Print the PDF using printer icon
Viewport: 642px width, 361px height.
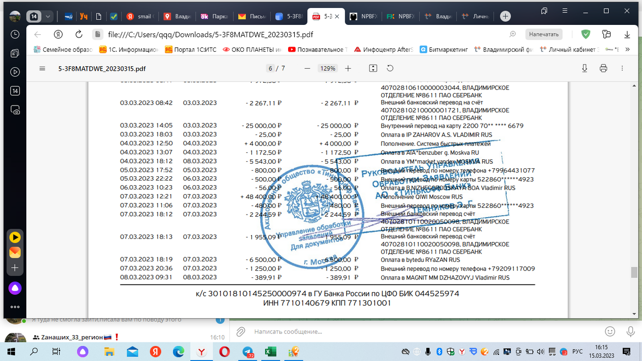tap(603, 68)
